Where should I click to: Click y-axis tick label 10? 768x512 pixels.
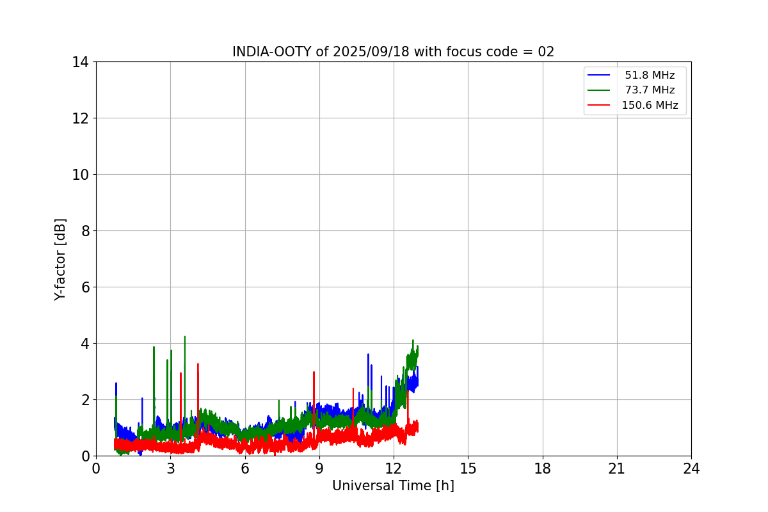point(81,175)
